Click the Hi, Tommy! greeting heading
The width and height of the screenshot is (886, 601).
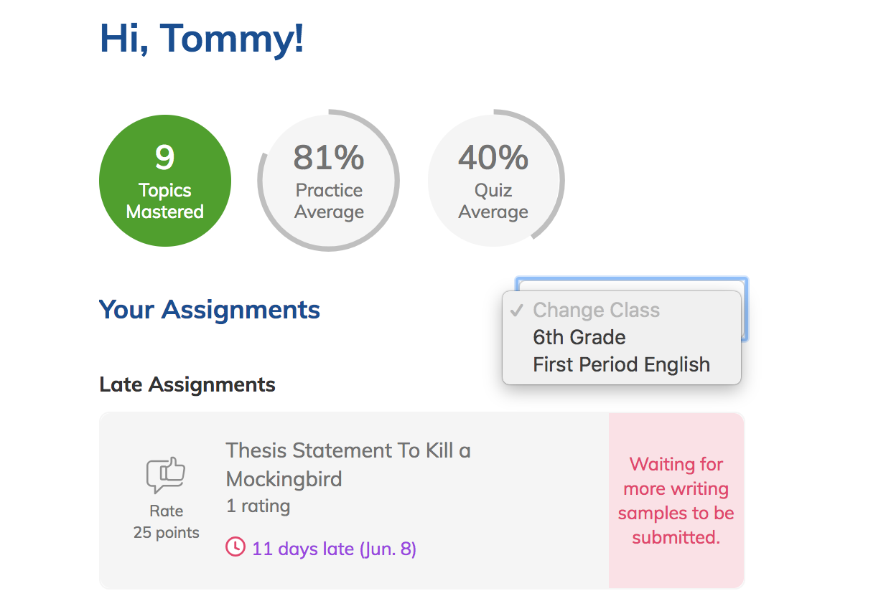pos(202,38)
